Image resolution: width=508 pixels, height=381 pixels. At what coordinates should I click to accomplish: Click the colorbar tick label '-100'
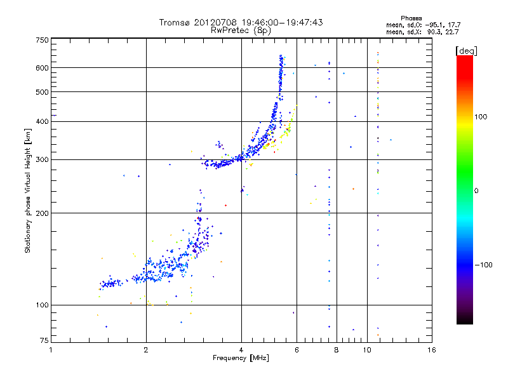coord(483,265)
